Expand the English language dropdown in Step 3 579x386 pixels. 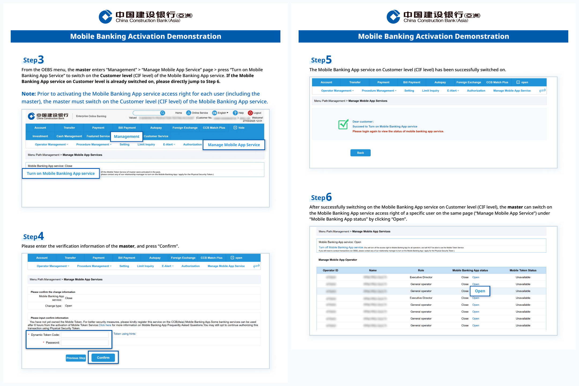pyautogui.click(x=223, y=113)
